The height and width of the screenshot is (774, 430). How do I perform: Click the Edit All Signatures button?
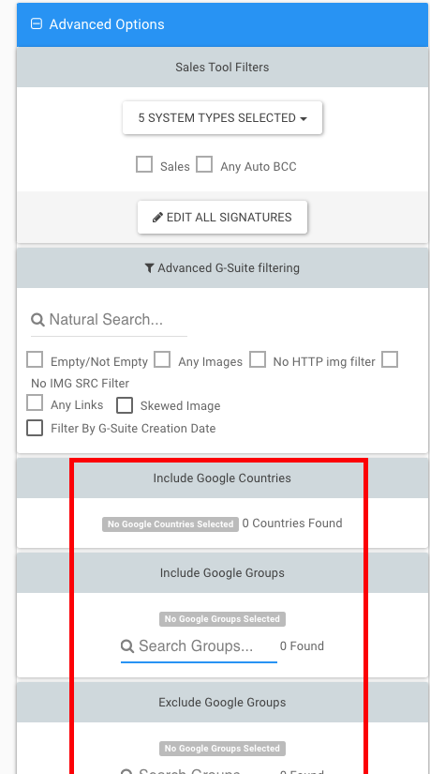222,218
